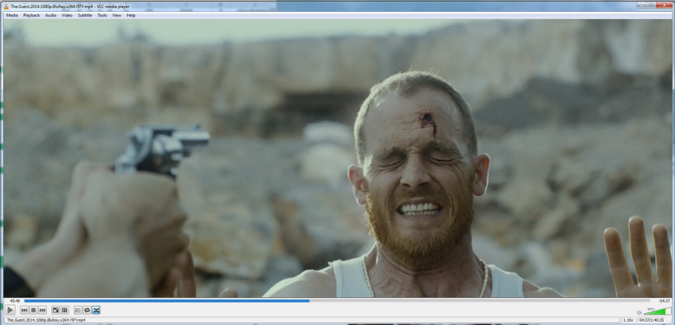Jump to previous media track
Image resolution: width=675 pixels, height=325 pixels.
point(24,310)
